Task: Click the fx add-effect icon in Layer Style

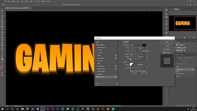Action: (97, 84)
